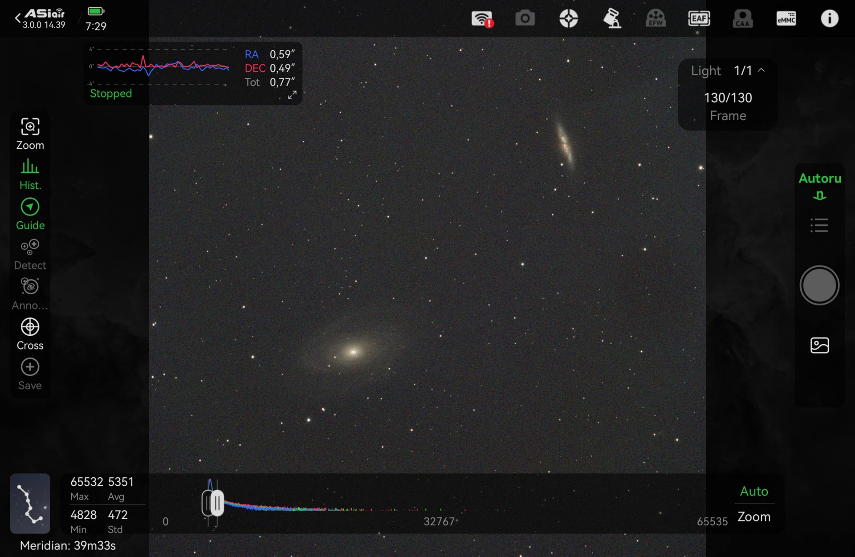Open the info about page icon
Viewport: 855px width, 557px height.
pyautogui.click(x=829, y=19)
